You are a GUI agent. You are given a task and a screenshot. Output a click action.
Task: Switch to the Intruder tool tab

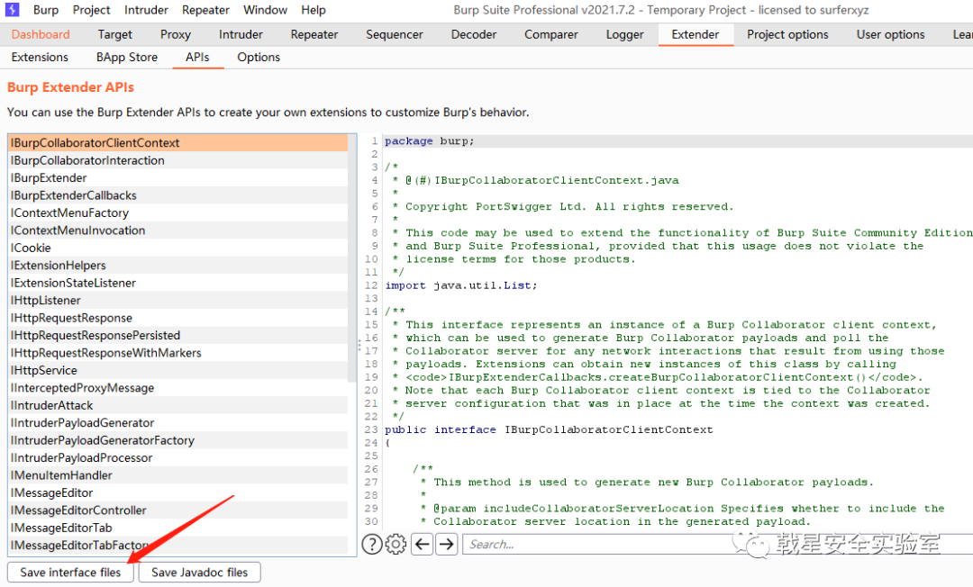pyautogui.click(x=241, y=35)
